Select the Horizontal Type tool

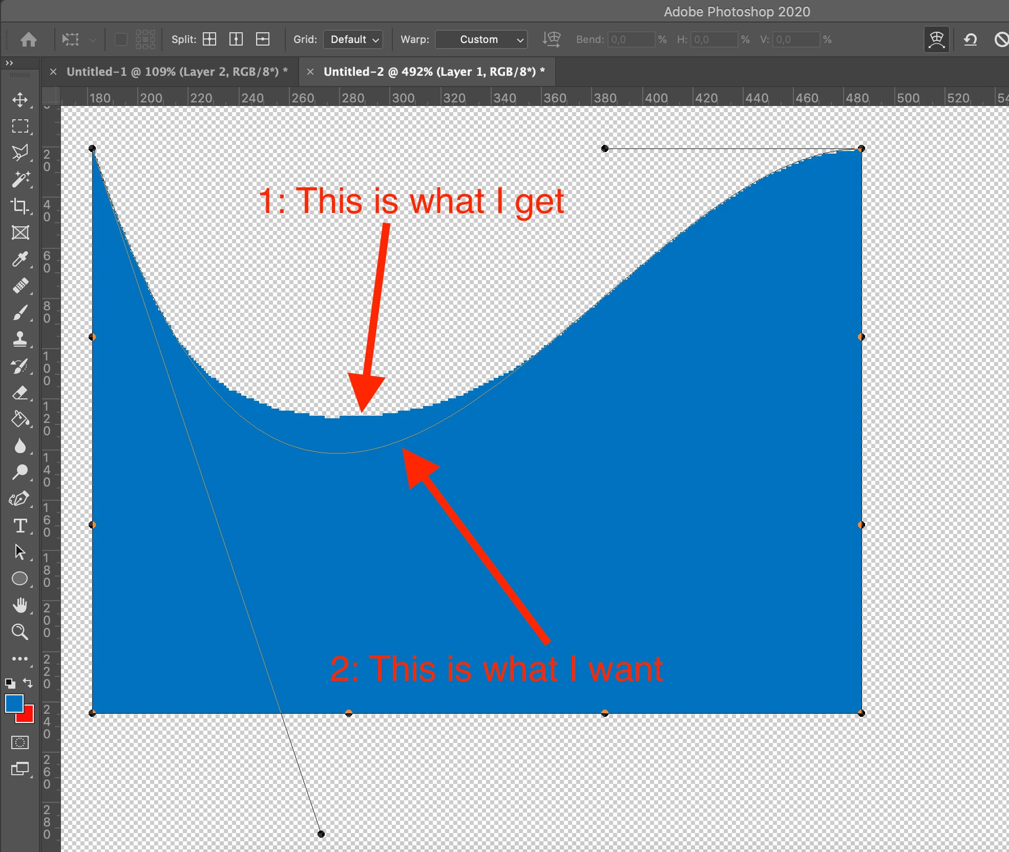20,526
